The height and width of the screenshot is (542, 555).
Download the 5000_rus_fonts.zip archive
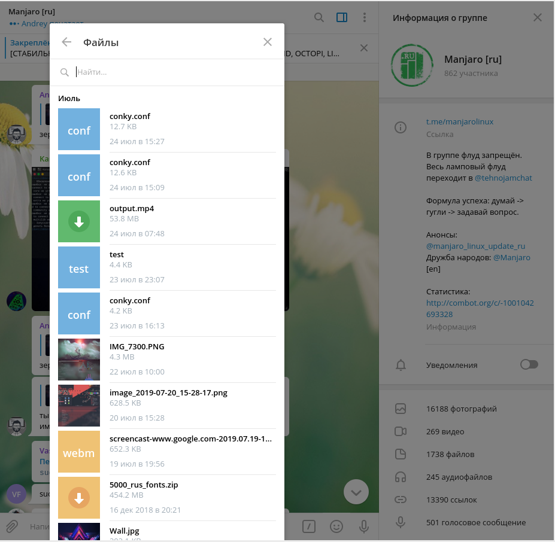click(x=79, y=498)
